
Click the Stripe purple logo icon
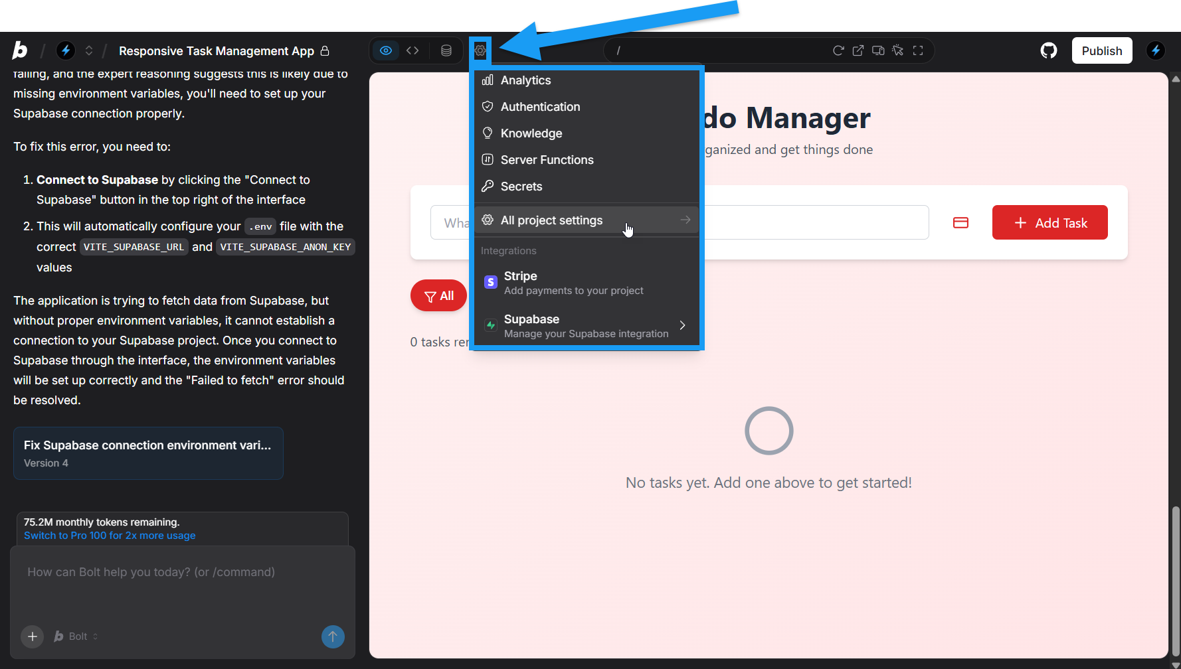coord(491,282)
